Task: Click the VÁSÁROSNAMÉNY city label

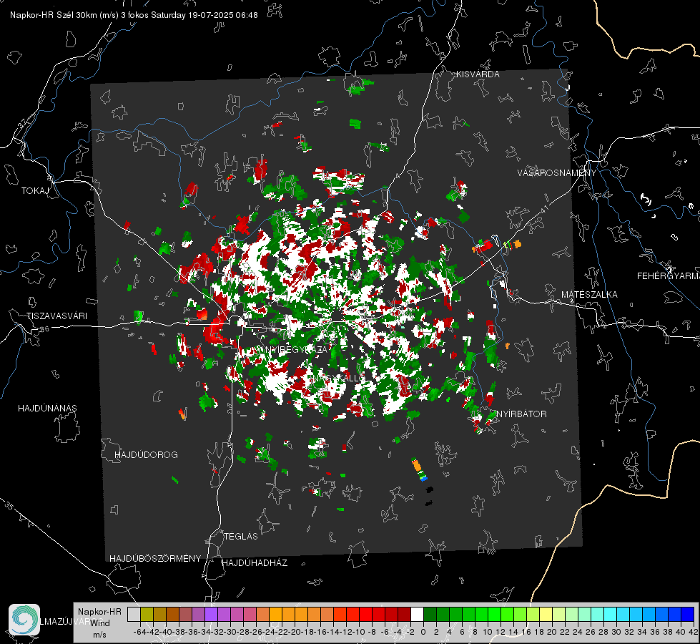Action: click(557, 172)
